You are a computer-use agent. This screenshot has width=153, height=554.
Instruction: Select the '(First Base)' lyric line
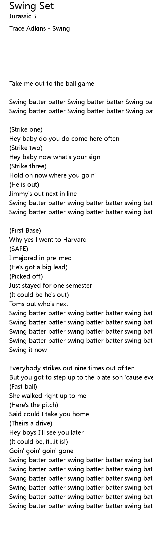[25, 230]
